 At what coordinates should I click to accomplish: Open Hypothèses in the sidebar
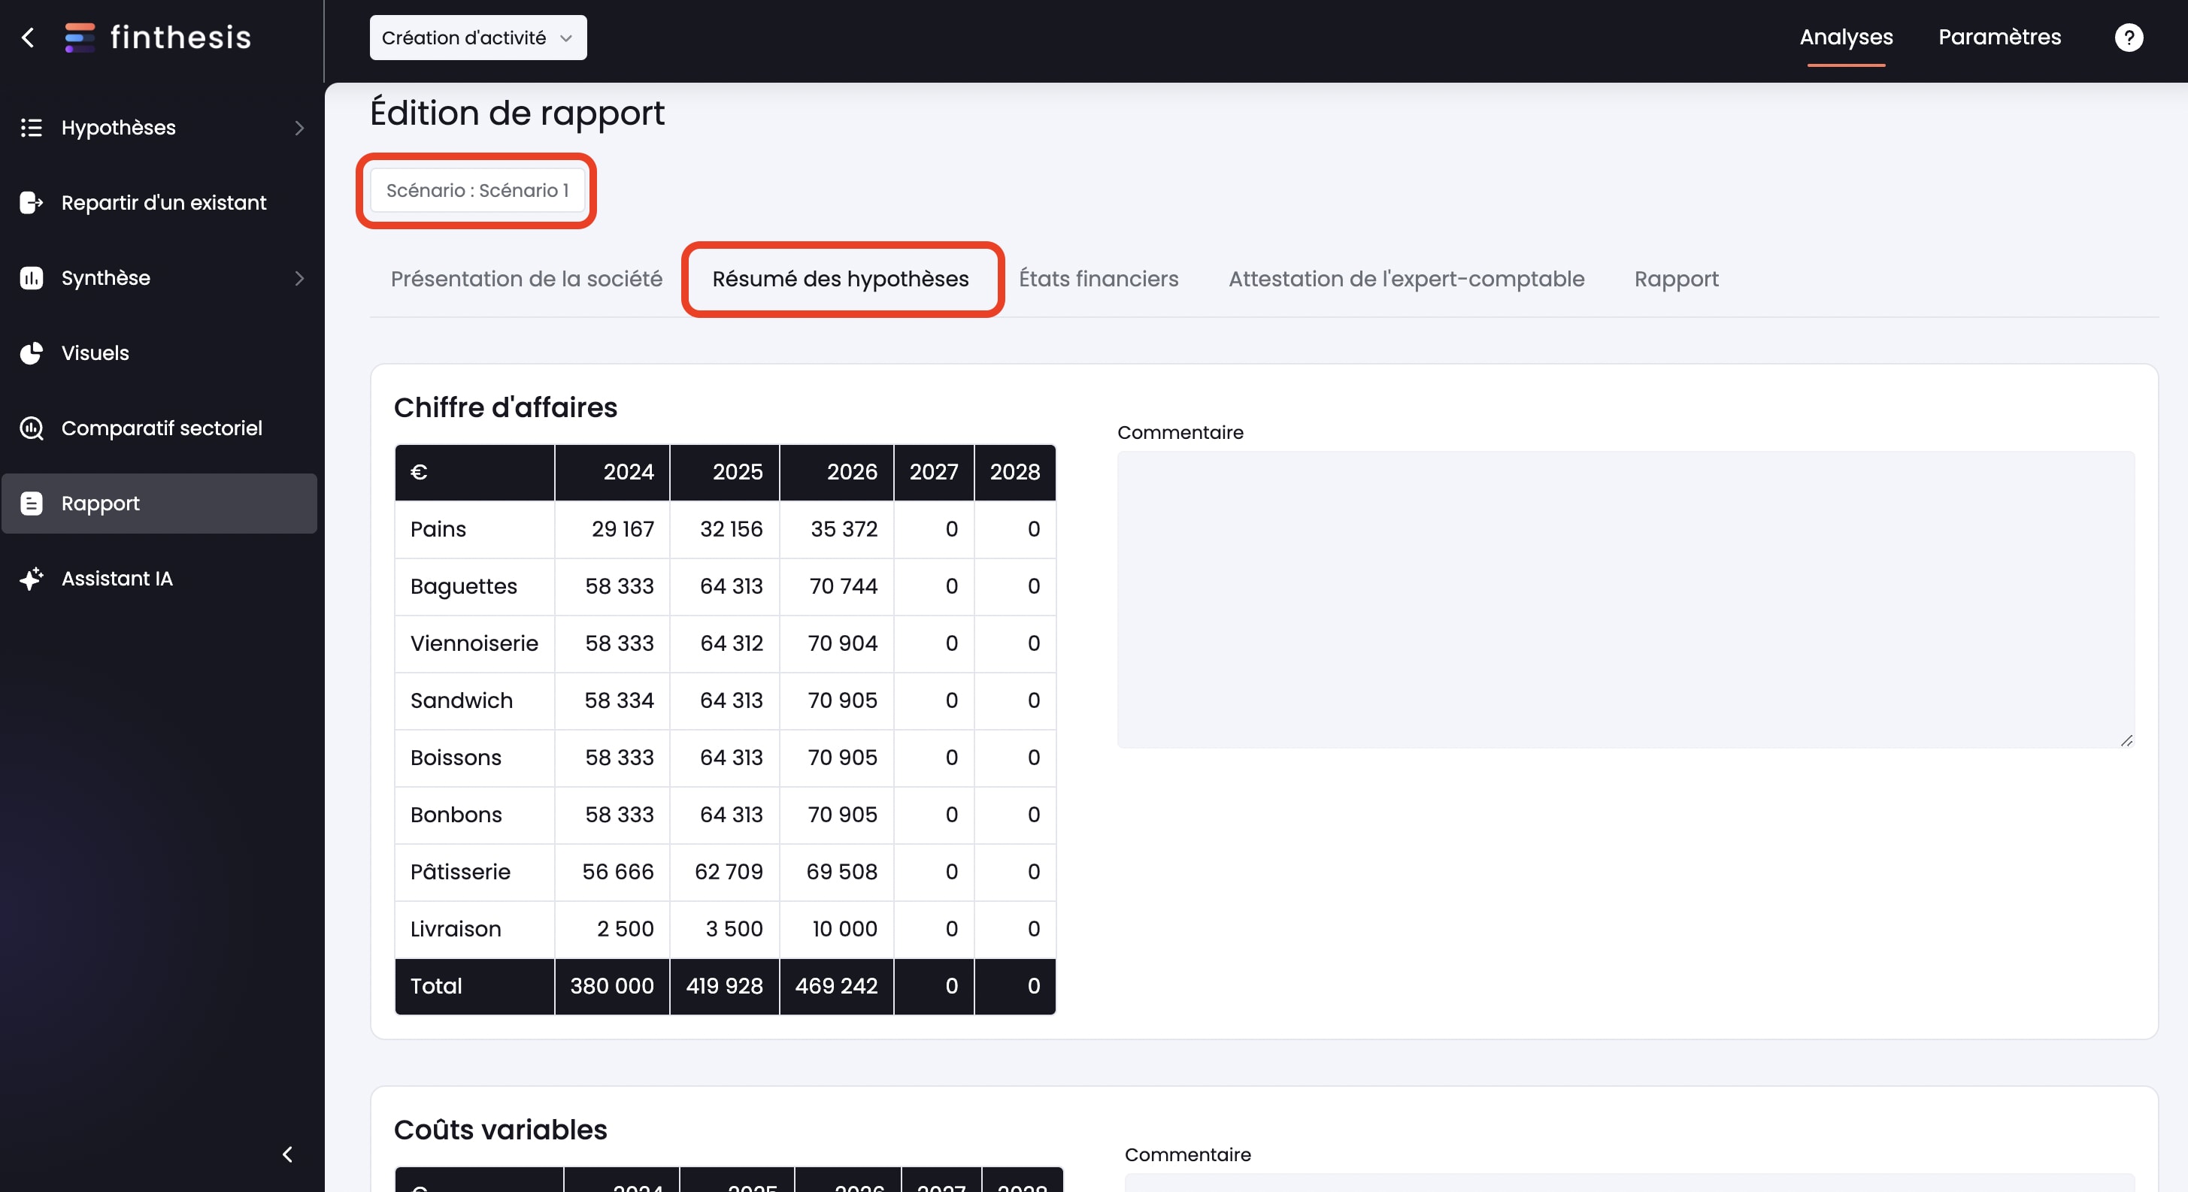pyautogui.click(x=159, y=127)
